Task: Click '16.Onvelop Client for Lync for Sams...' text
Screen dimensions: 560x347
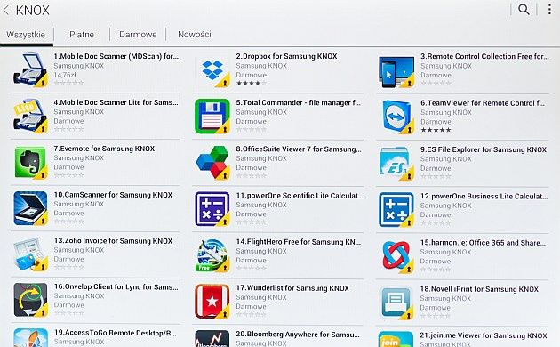Action: (116, 286)
